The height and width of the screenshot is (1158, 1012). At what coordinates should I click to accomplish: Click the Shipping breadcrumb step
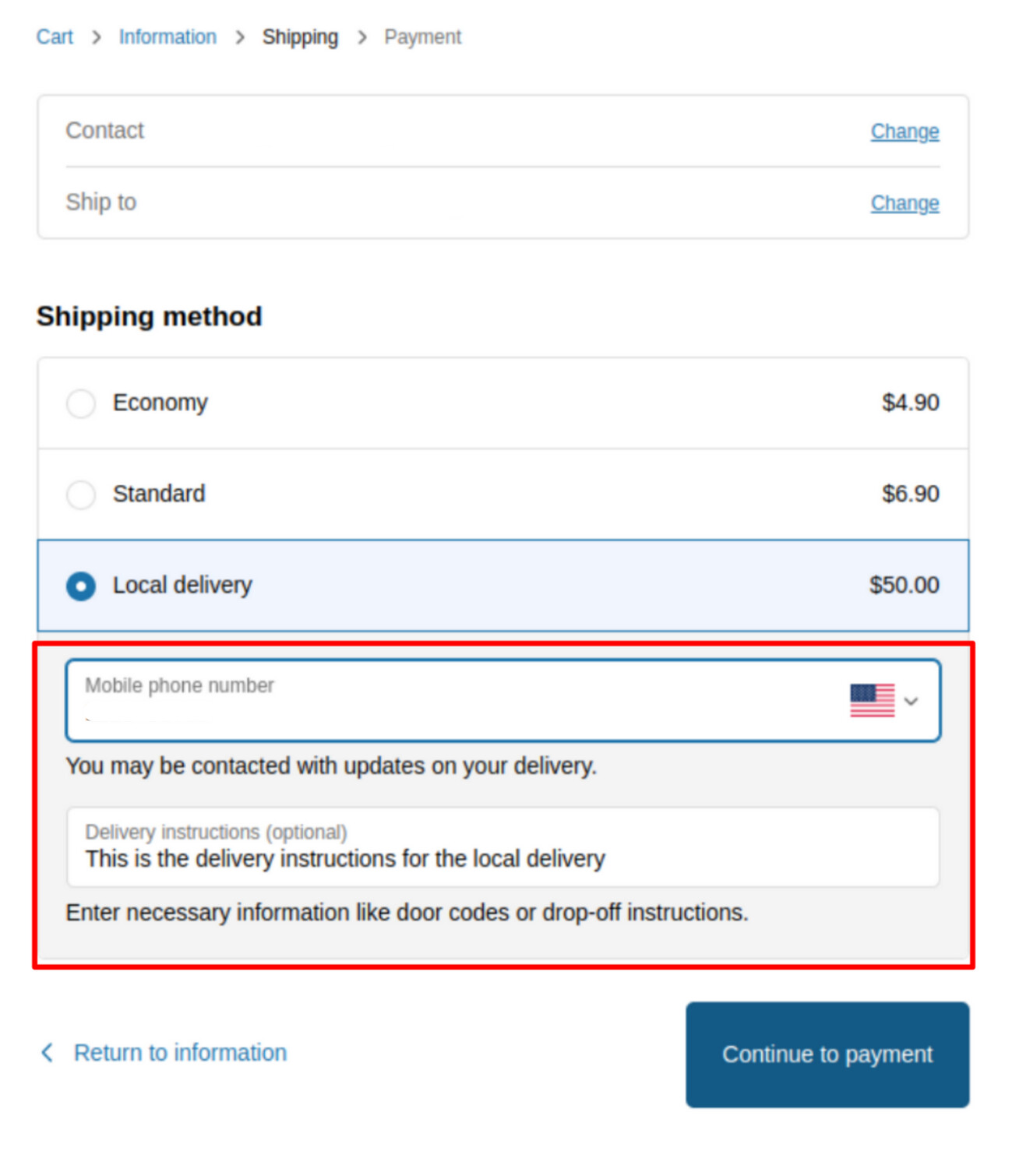pyautogui.click(x=300, y=37)
